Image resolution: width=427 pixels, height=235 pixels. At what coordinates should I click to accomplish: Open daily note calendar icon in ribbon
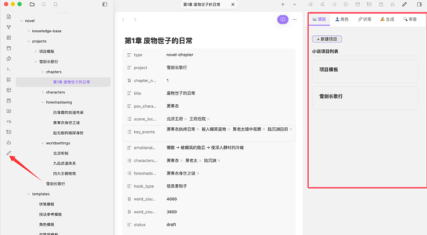click(9, 48)
